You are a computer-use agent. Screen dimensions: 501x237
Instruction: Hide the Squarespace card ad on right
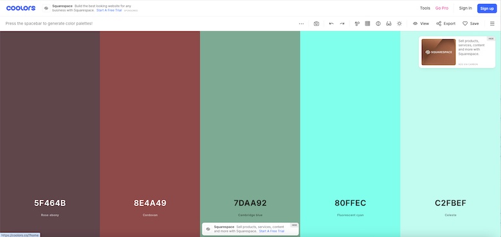tap(491, 39)
